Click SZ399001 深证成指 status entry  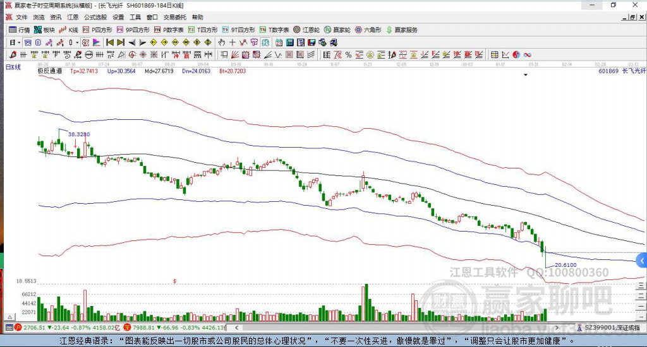coord(608,327)
